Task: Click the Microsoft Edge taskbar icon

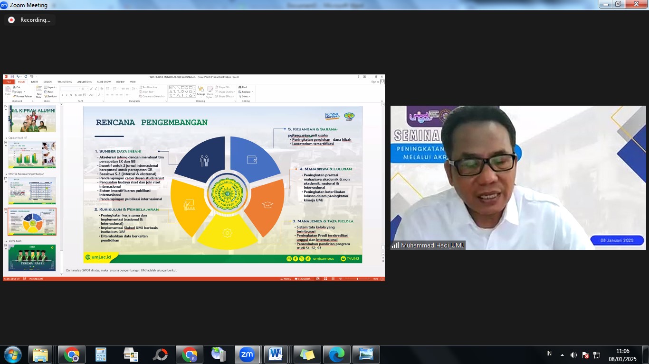Action: 337,355
